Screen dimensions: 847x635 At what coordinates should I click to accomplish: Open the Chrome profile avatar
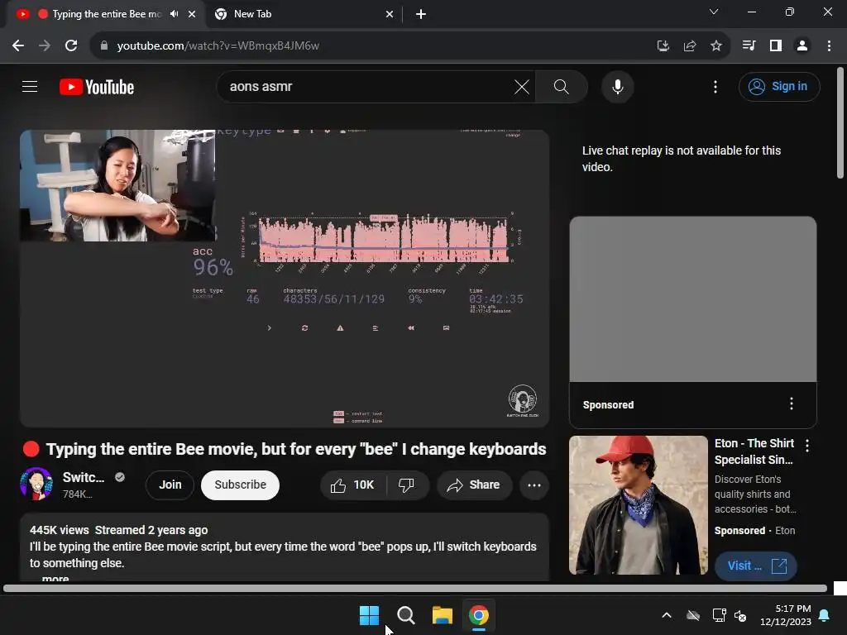tap(802, 45)
